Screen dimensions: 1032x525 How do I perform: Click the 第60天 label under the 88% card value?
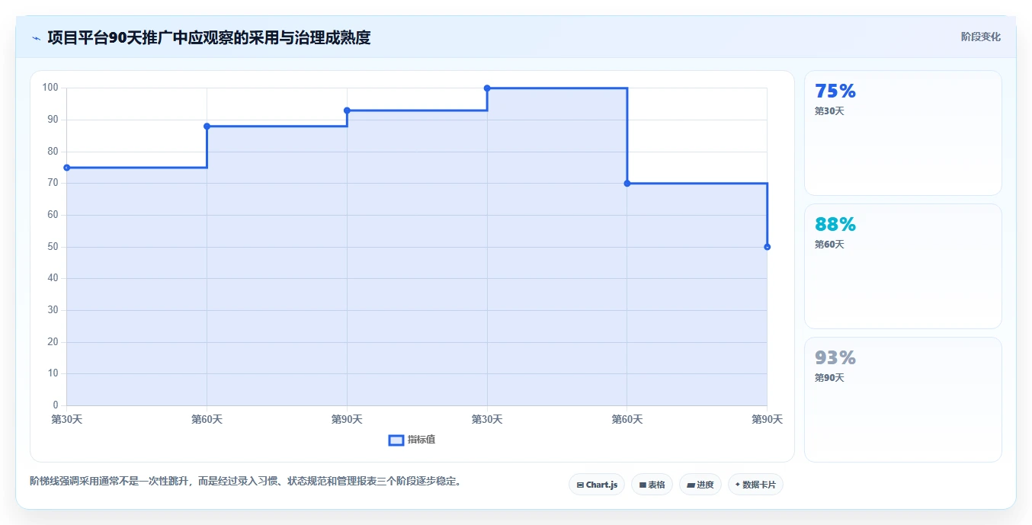point(829,245)
